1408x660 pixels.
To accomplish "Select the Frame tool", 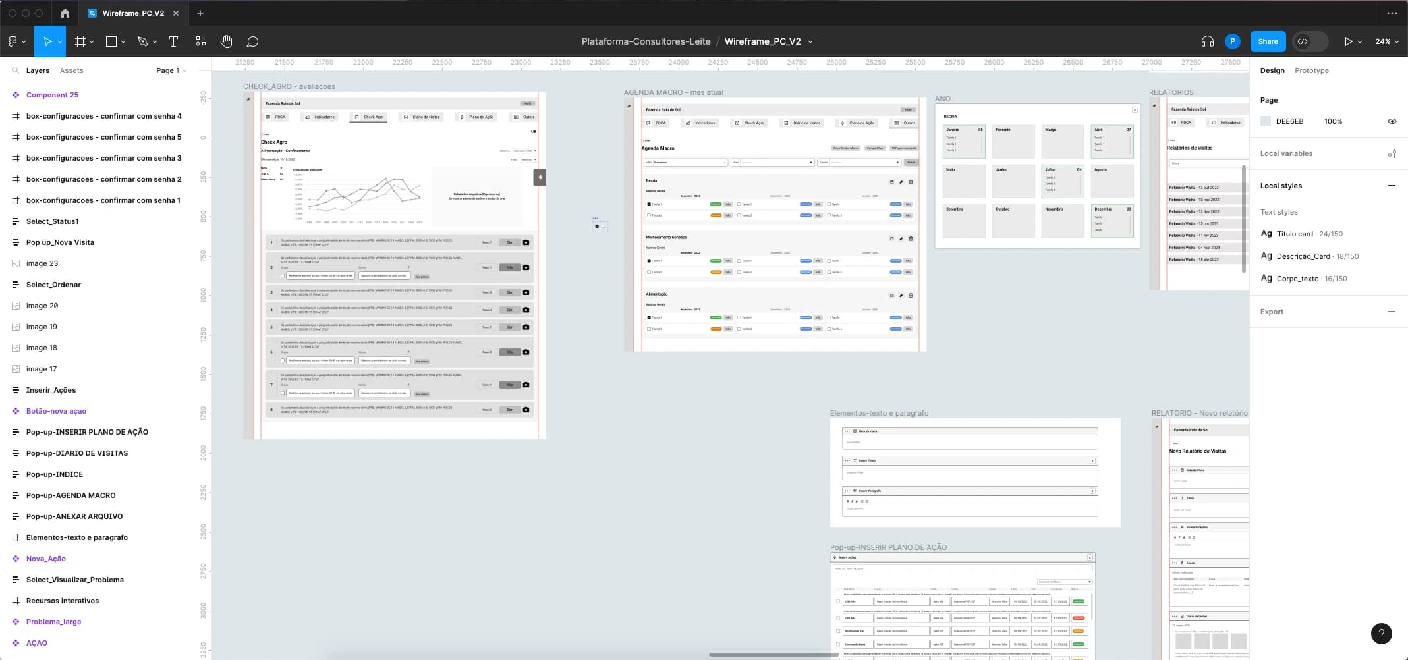I will pyautogui.click(x=80, y=41).
